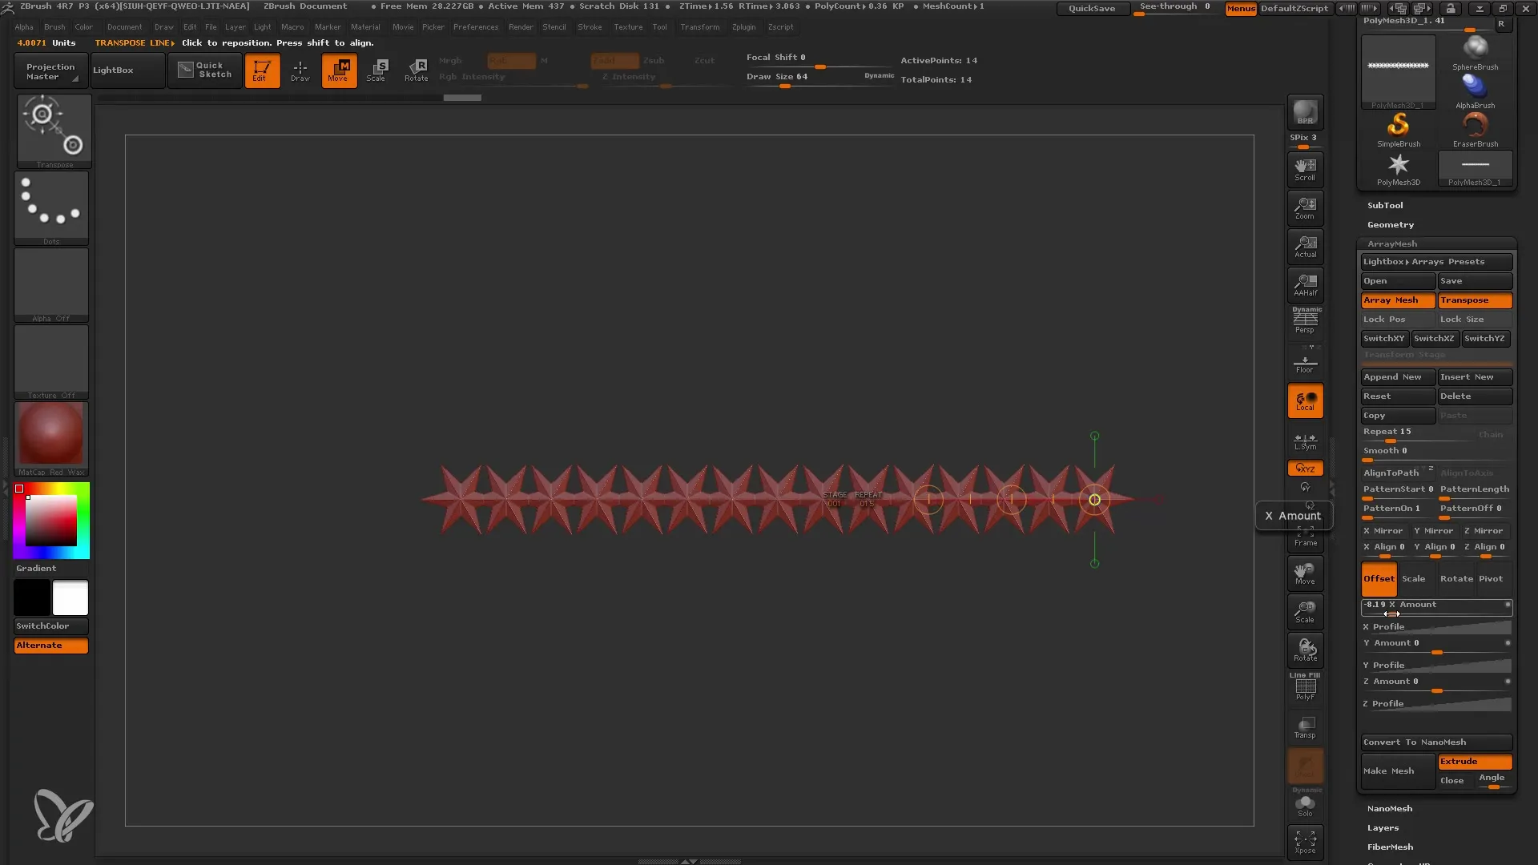Disable the Array Mesh toggle
This screenshot has width=1538, height=865.
pyautogui.click(x=1397, y=300)
